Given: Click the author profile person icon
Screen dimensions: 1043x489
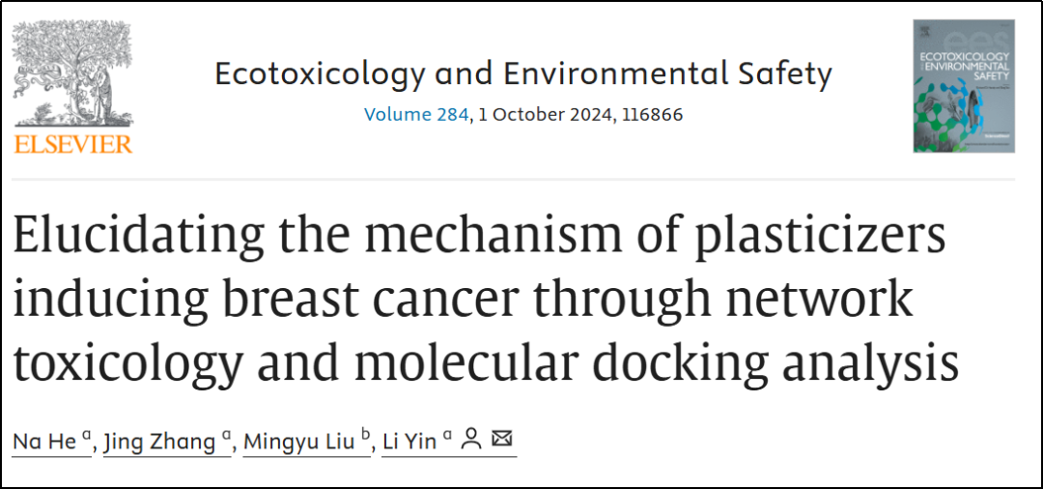Looking at the screenshot, I should [470, 440].
